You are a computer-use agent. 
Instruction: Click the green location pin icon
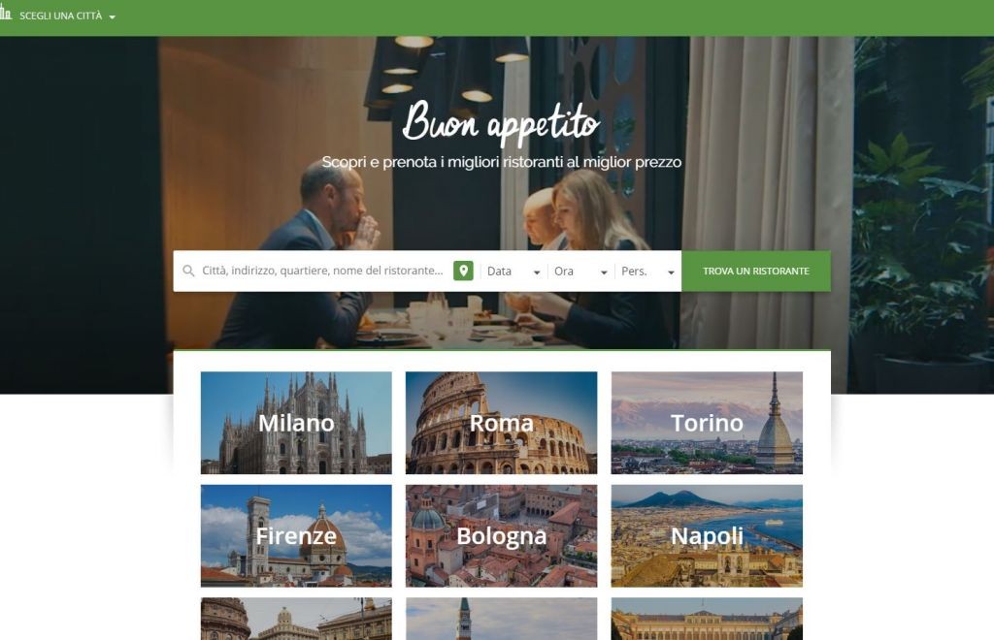(x=463, y=271)
